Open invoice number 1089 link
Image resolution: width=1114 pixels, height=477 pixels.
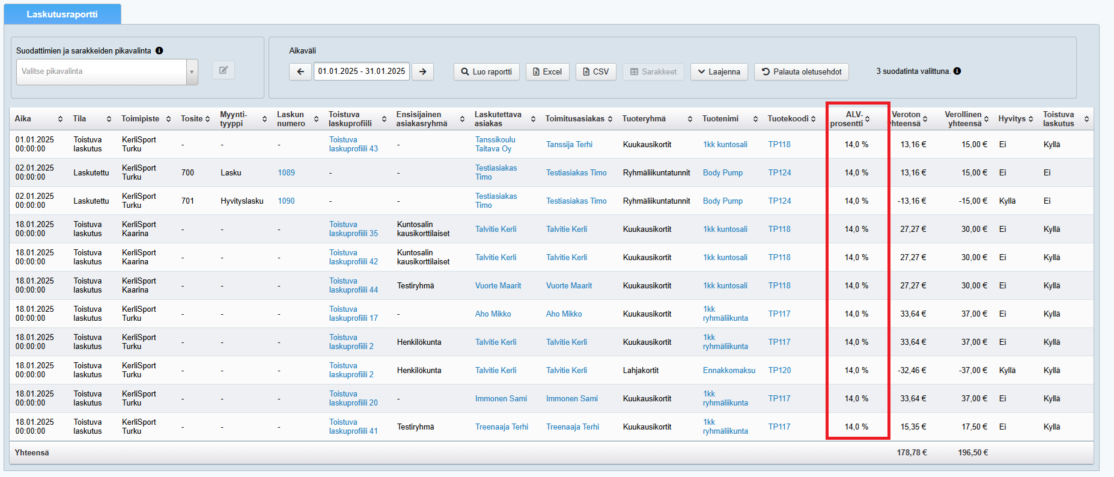286,172
